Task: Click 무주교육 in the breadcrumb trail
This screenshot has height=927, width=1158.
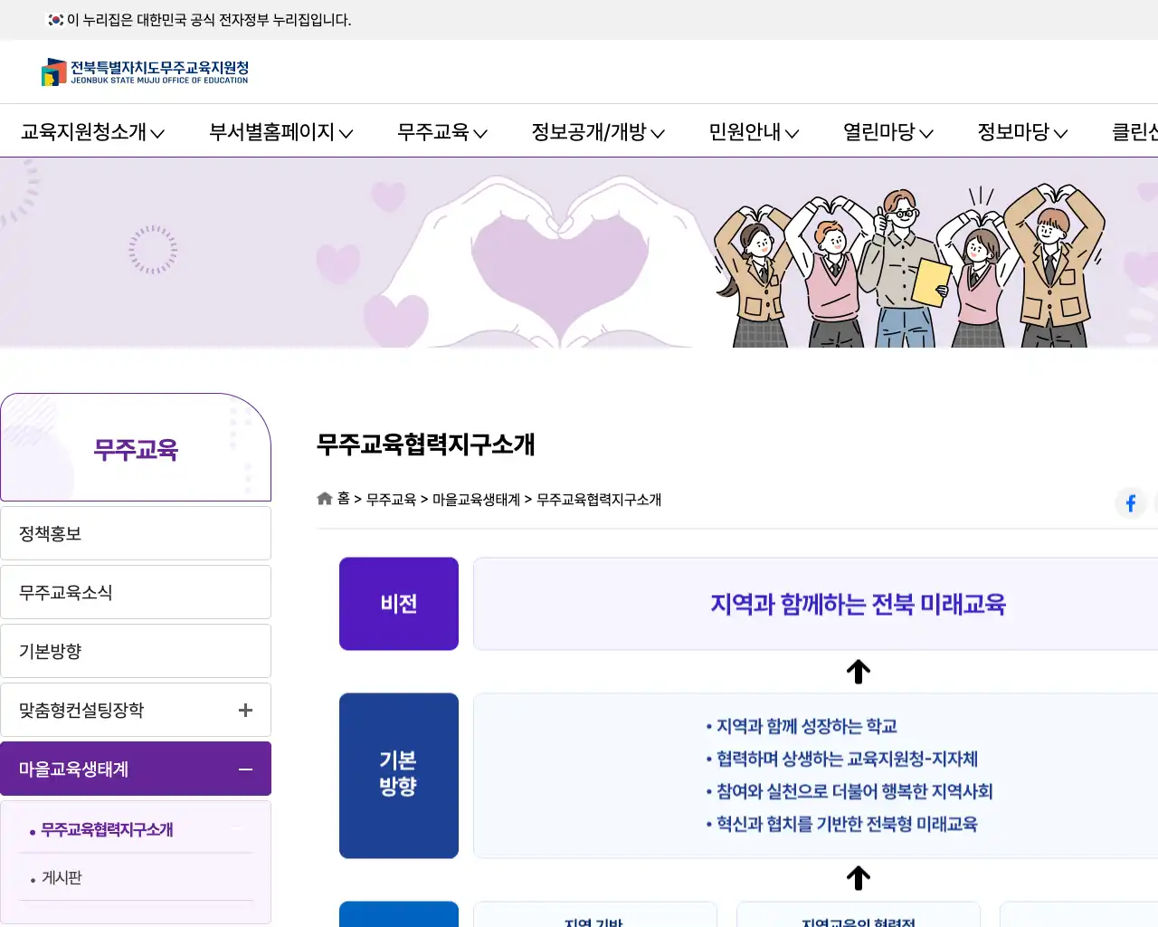Action: [392, 499]
